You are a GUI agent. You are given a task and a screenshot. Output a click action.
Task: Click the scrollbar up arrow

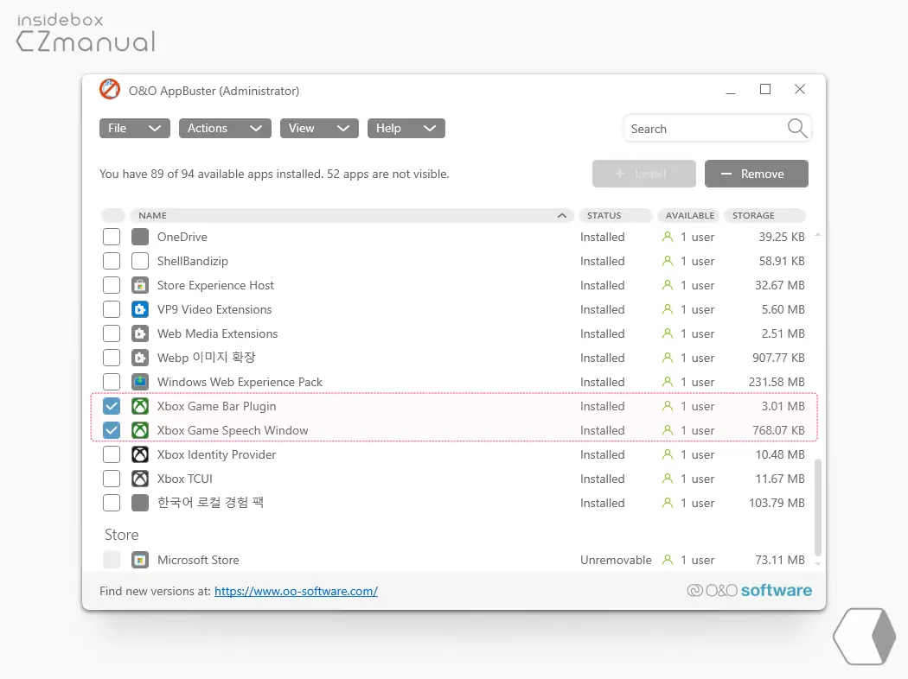click(x=818, y=235)
